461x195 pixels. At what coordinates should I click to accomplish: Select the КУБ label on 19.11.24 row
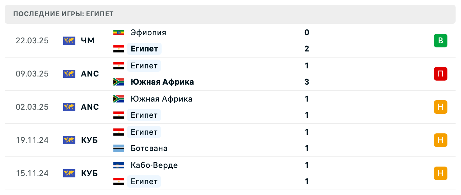click(x=89, y=140)
